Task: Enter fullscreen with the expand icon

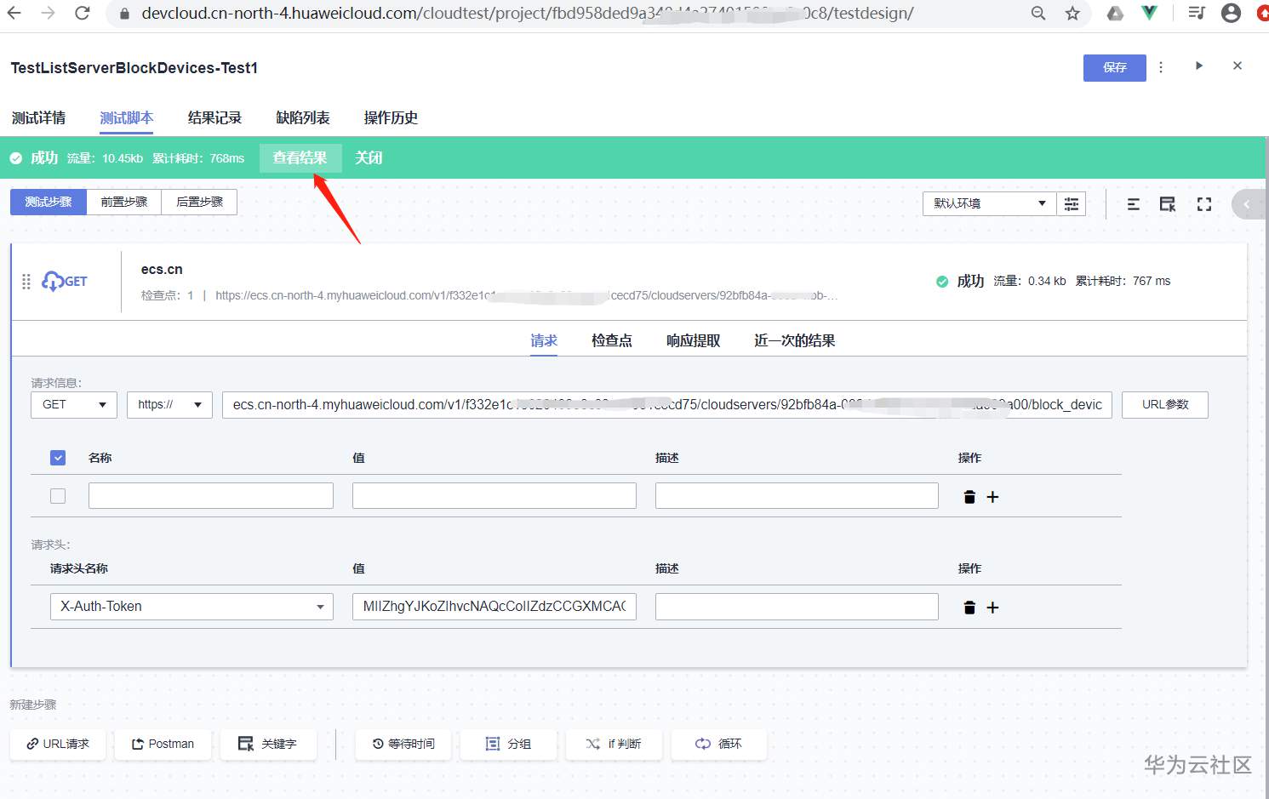Action: tap(1204, 204)
